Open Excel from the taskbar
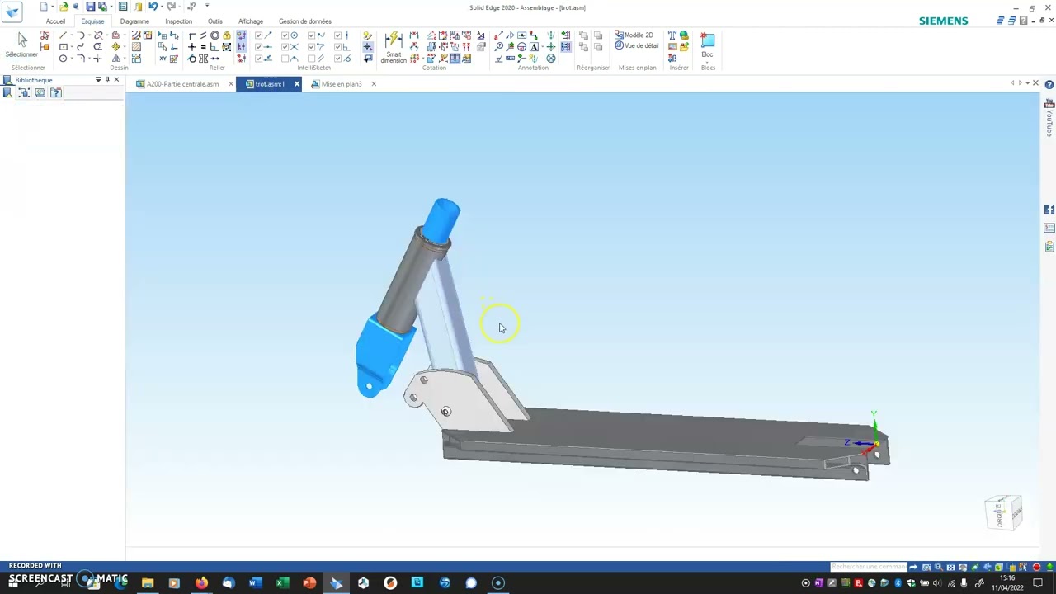Image resolution: width=1056 pixels, height=594 pixels. [282, 583]
